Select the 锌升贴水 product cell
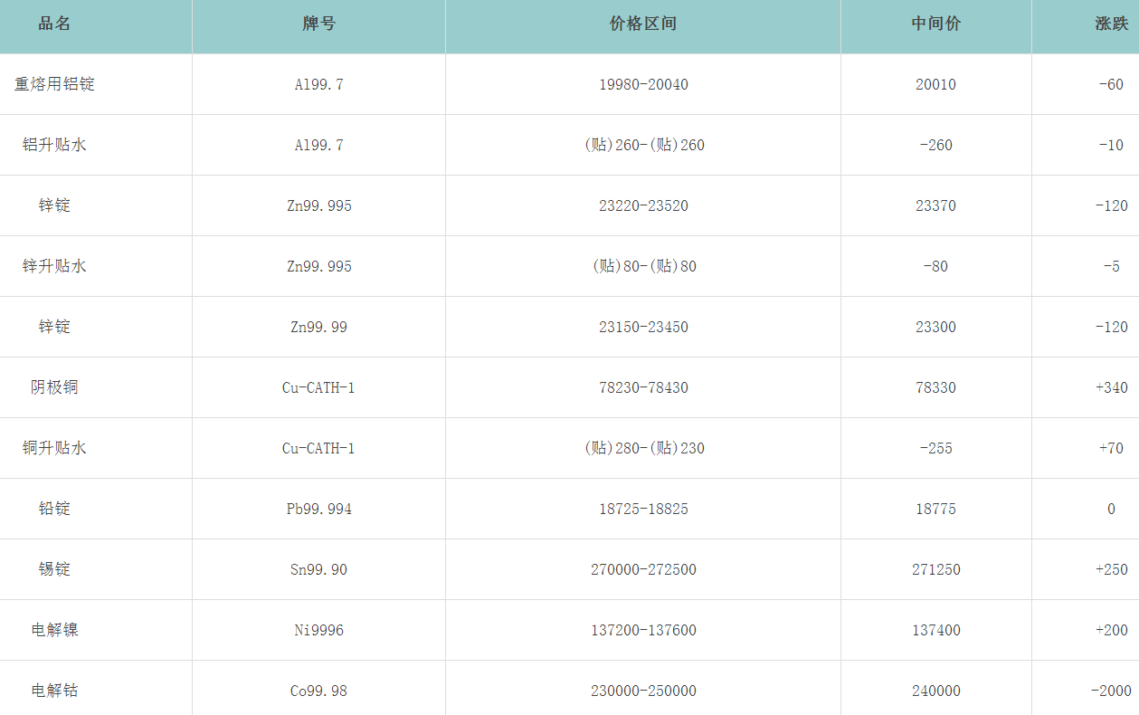The height and width of the screenshot is (715, 1139). pos(54,266)
